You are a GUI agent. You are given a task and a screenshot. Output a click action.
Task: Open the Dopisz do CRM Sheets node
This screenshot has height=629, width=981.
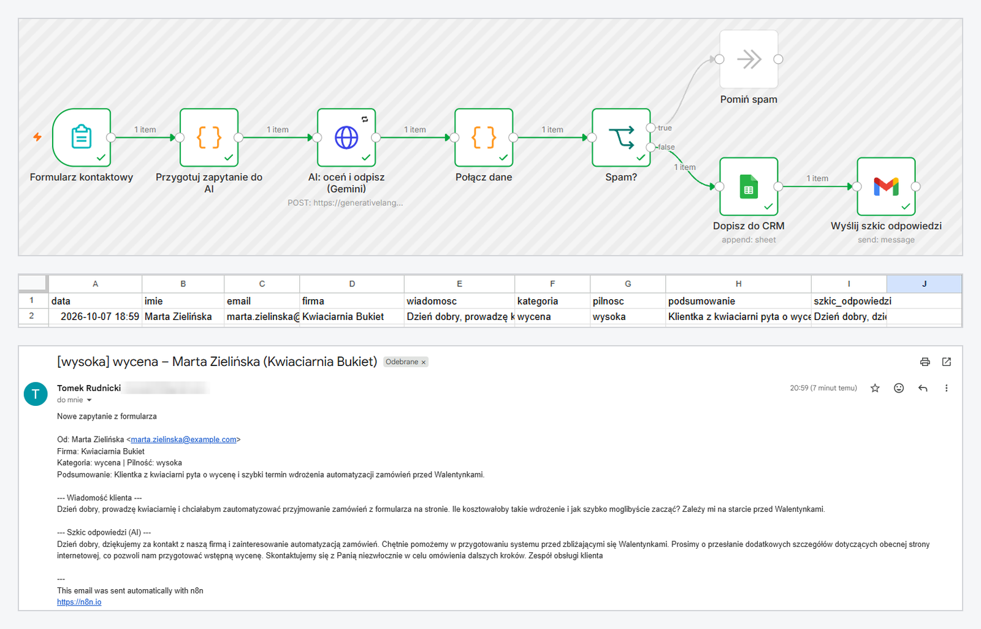pos(749,186)
